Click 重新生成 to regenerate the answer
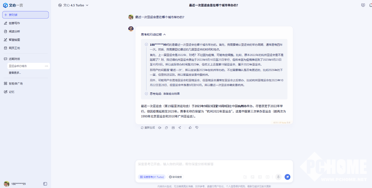Image resolution: width=372 pixels, height=188 pixels. (148, 128)
